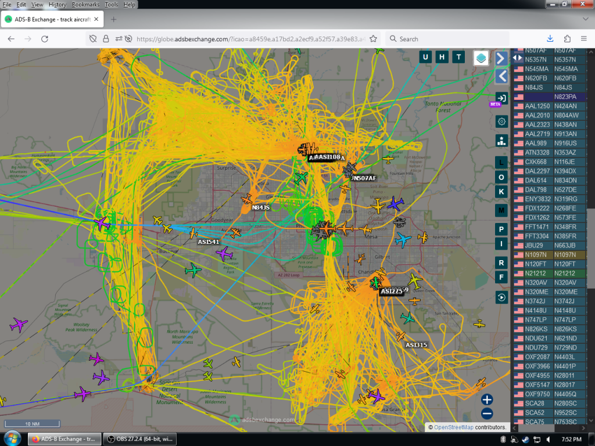This screenshot has height=446, width=595.
Task: Toggle the H button on map
Action: point(442,57)
